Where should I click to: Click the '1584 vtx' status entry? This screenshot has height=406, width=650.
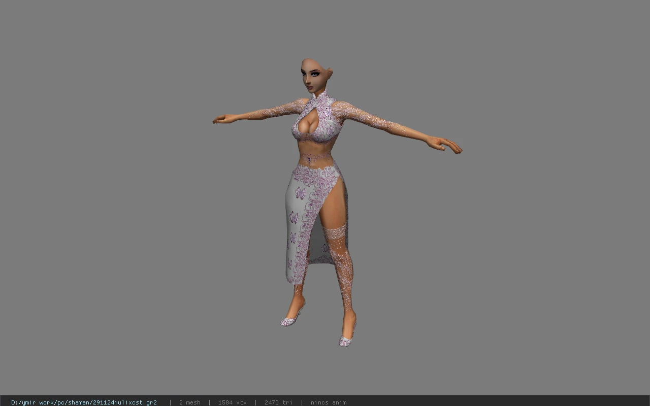click(232, 402)
